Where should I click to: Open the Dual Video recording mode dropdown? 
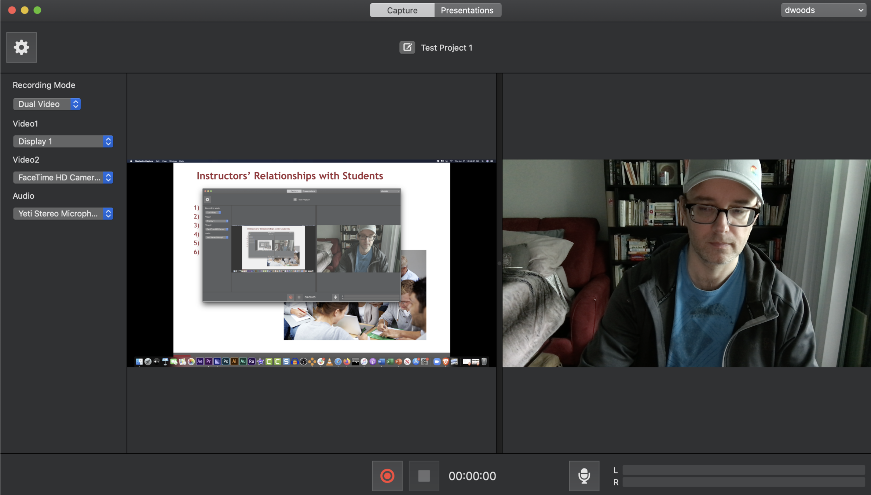coord(47,104)
